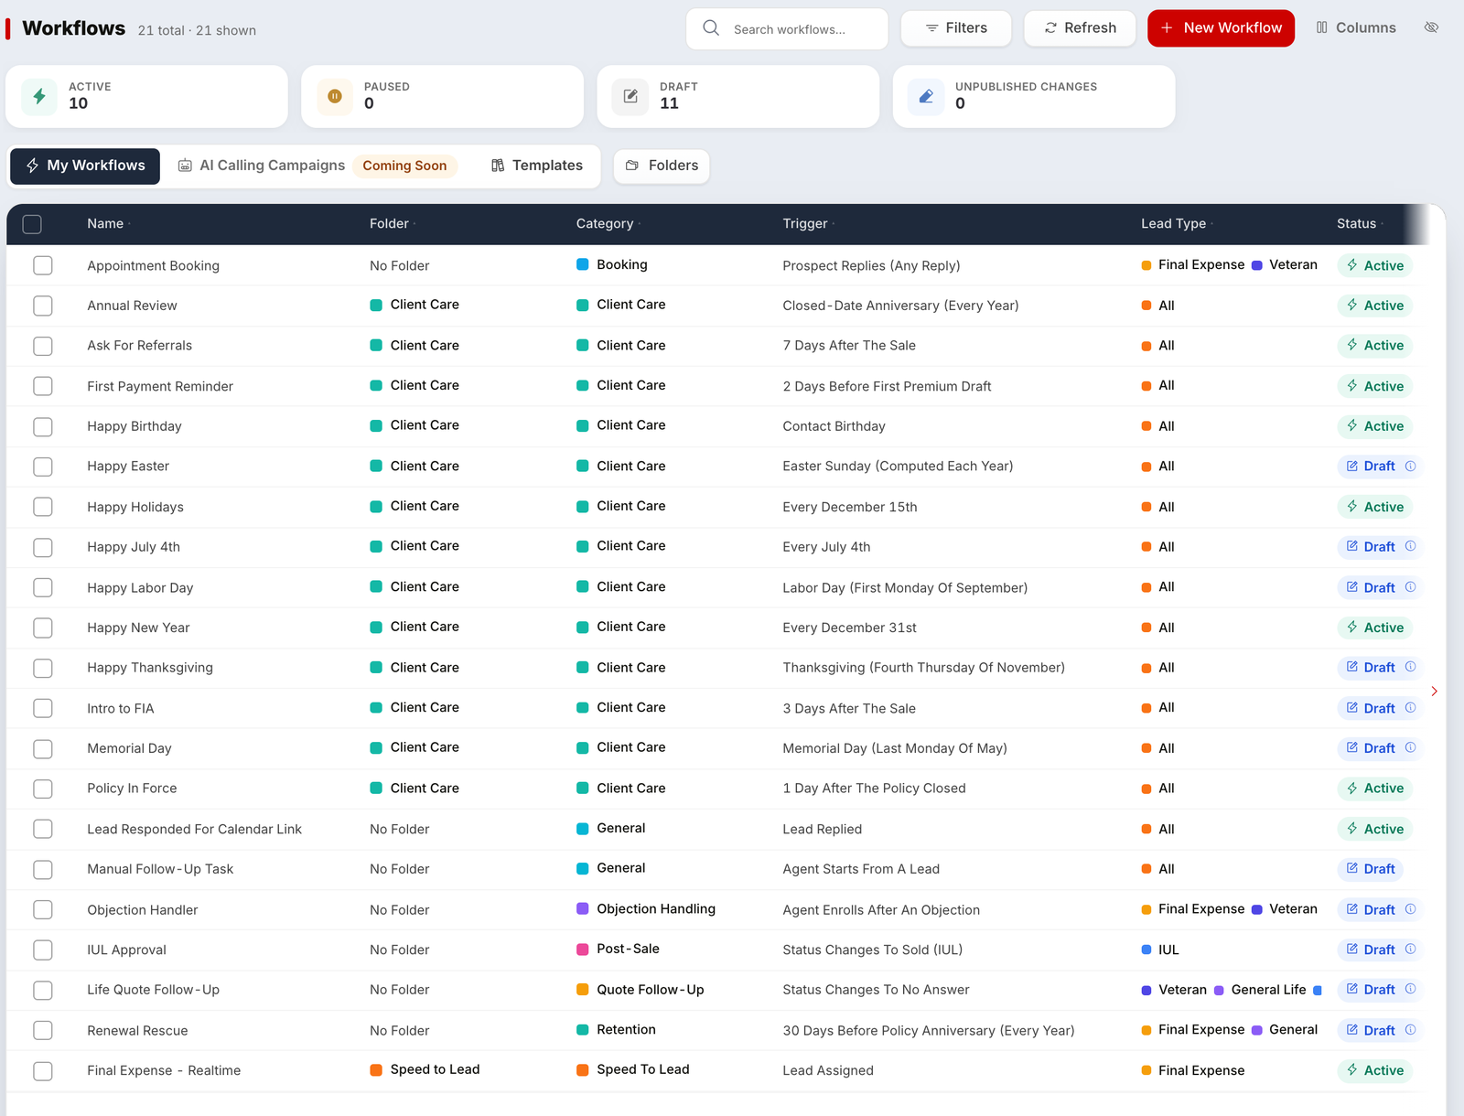Sort by the Name column header
Image resolution: width=1464 pixels, height=1116 pixels.
[108, 223]
